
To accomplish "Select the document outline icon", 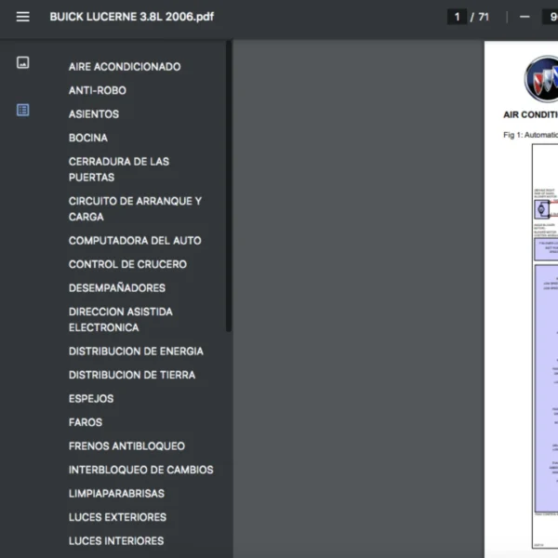I will point(22,110).
